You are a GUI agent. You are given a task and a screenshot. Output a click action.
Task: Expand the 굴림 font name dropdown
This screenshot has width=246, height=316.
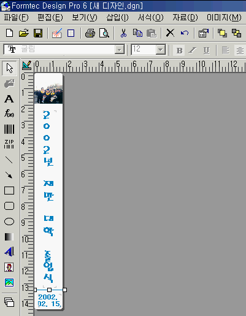click(119, 50)
